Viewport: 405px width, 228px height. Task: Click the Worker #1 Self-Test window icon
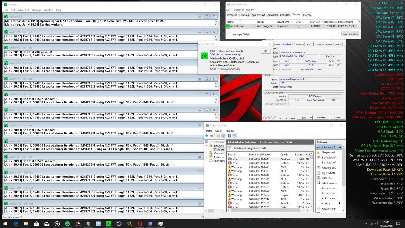(x=6, y=32)
